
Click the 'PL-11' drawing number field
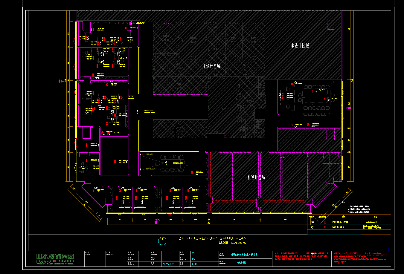click(x=195, y=259)
